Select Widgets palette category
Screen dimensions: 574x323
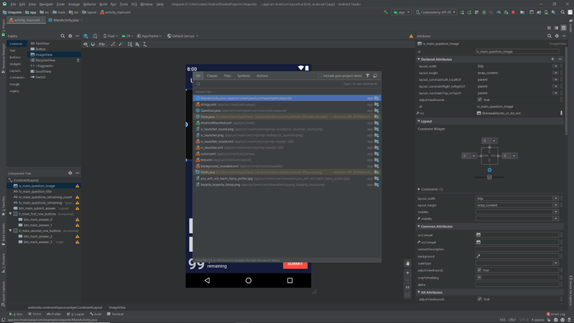point(15,64)
